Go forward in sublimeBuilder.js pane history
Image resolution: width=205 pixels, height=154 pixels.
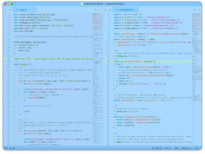[x=110, y=10]
